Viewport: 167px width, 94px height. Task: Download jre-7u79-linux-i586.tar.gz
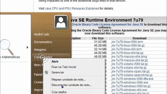[128, 45]
